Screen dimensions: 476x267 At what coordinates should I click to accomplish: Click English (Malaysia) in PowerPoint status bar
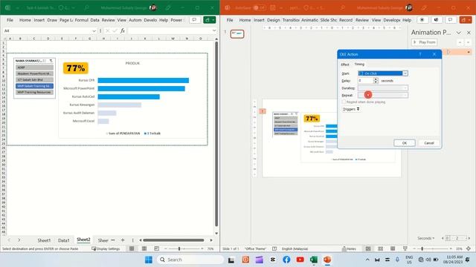click(x=295, y=248)
